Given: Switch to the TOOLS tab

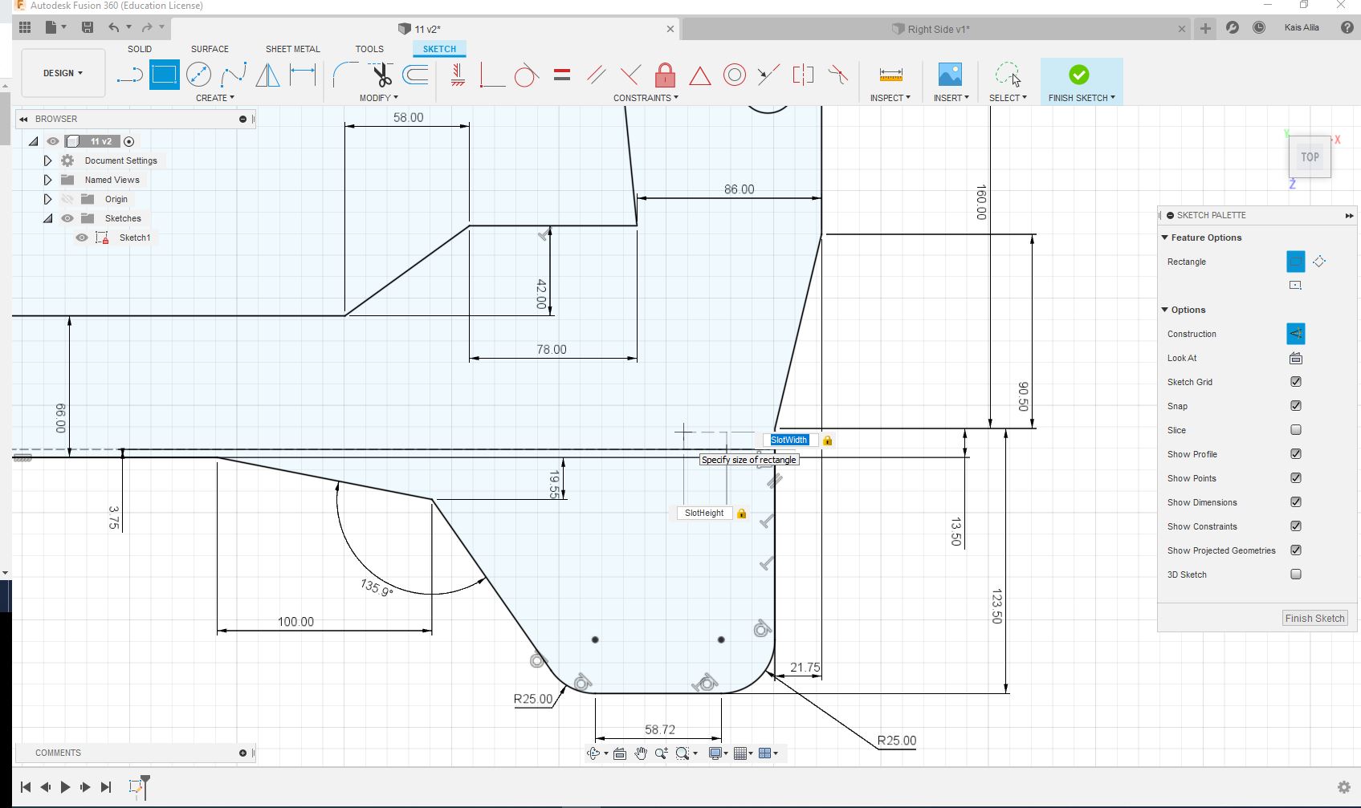Looking at the screenshot, I should click(x=369, y=49).
